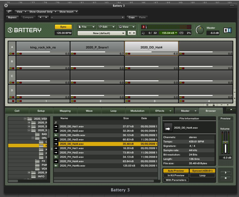
Task: Toggle the plugin Bypass button
Action: [12, 17]
